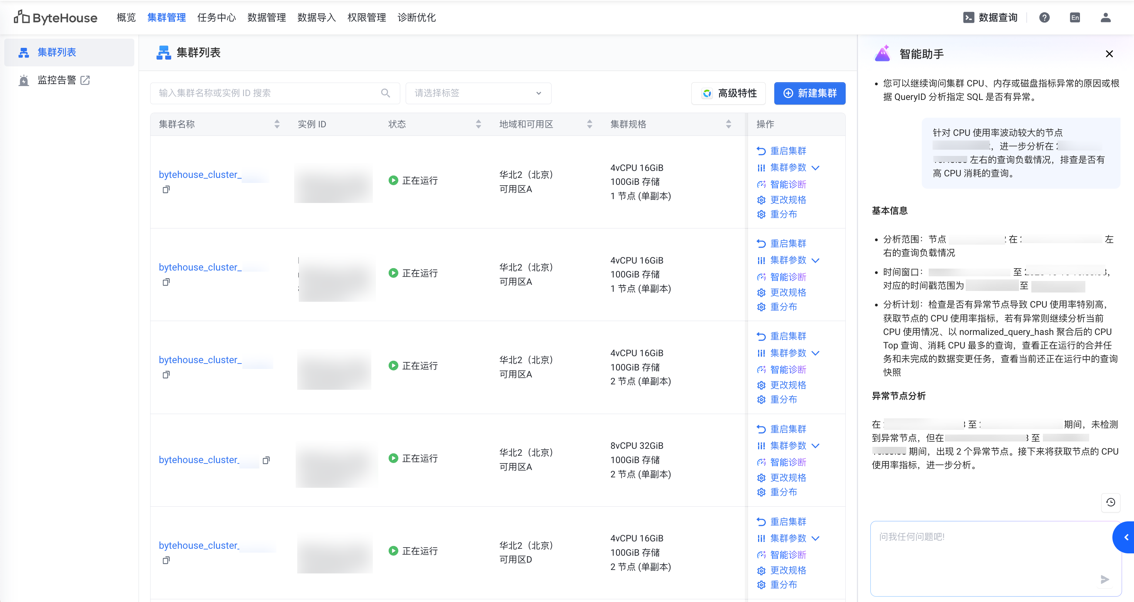Click the send arrow in assistant input
The image size is (1134, 602).
tap(1105, 579)
